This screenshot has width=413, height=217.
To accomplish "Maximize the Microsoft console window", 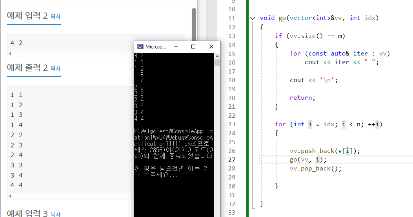I will click(x=193, y=47).
